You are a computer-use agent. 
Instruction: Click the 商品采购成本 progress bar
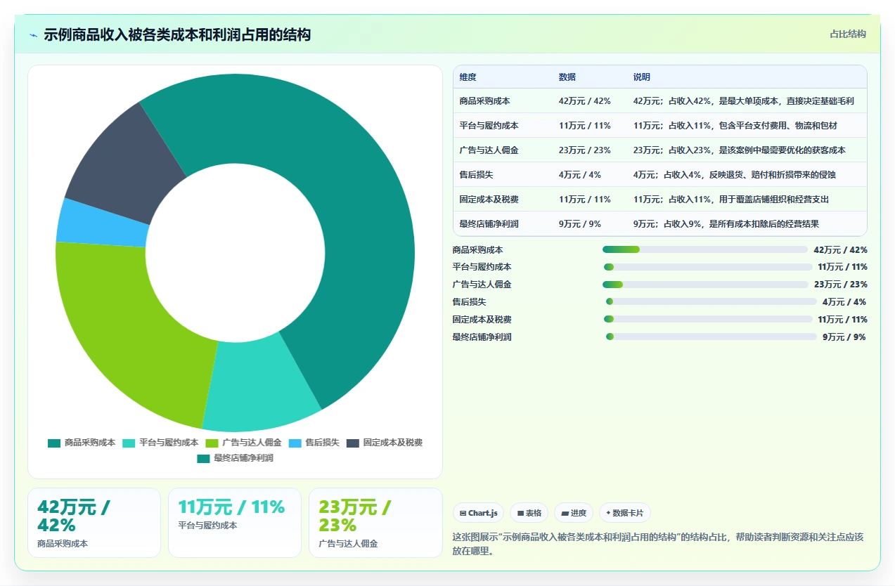(x=705, y=249)
